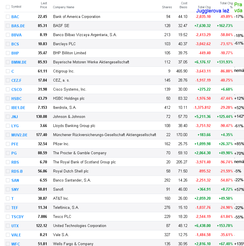
Task: Open the CSCO ticker link
Action: (x=16, y=89)
